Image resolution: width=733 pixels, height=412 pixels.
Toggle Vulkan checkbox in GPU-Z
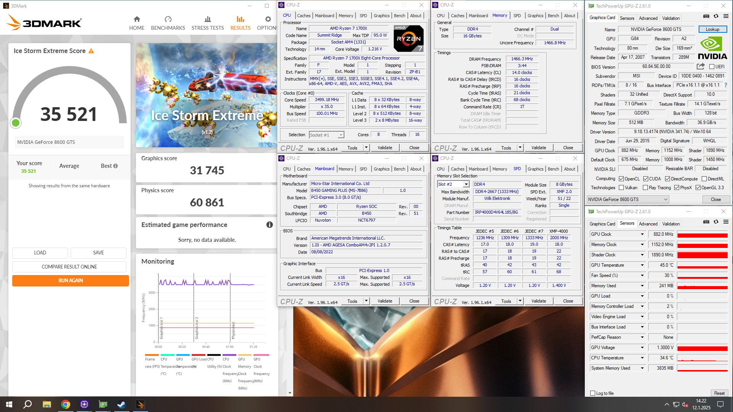(621, 188)
